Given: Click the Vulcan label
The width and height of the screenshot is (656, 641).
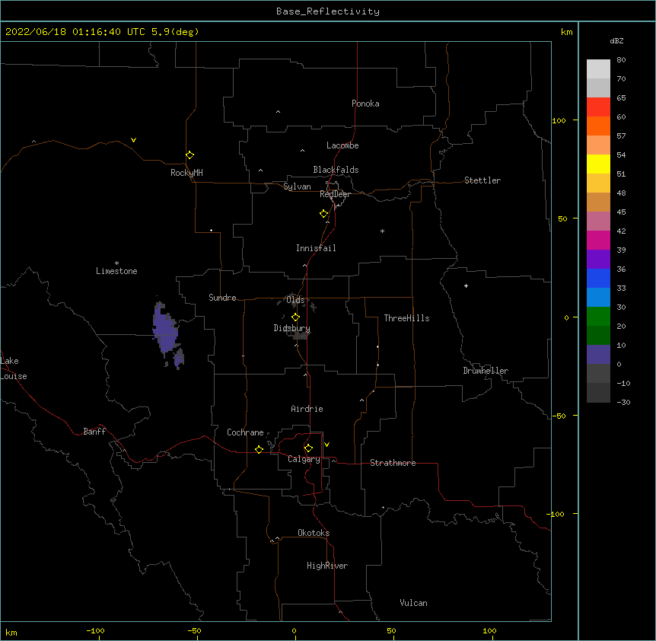Looking at the screenshot, I should click(x=413, y=603).
